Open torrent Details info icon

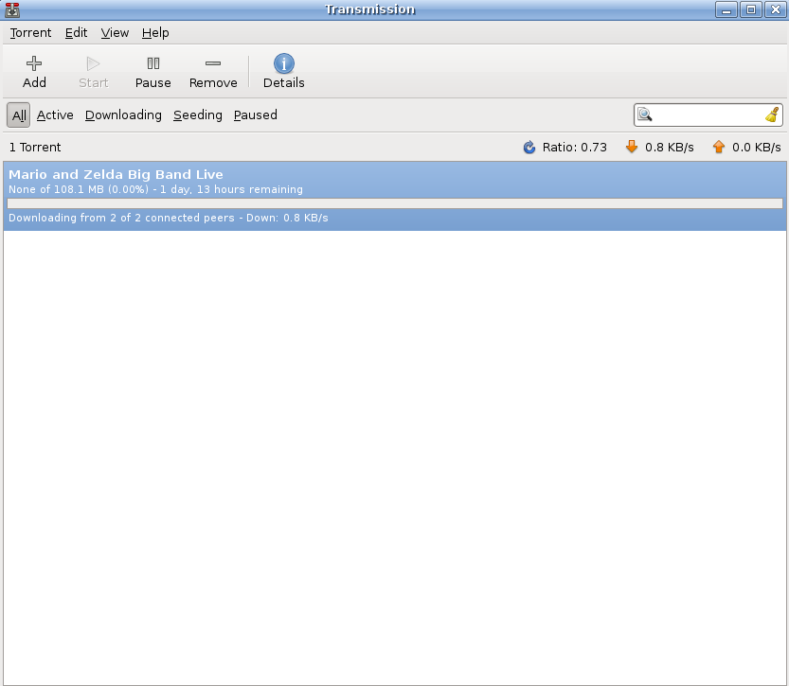point(284,63)
